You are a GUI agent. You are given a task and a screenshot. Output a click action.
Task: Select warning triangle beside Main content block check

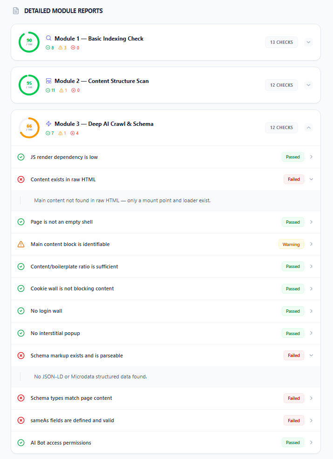(20, 244)
